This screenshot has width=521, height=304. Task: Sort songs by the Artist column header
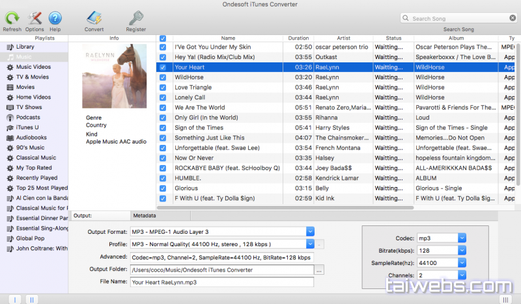[x=343, y=38]
